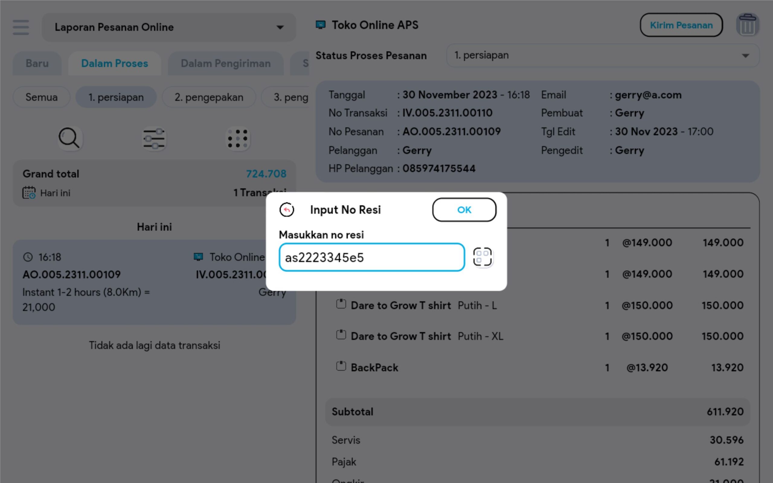773x483 pixels.
Task: Toggle the BackPack item checkbox
Action: pyautogui.click(x=341, y=366)
